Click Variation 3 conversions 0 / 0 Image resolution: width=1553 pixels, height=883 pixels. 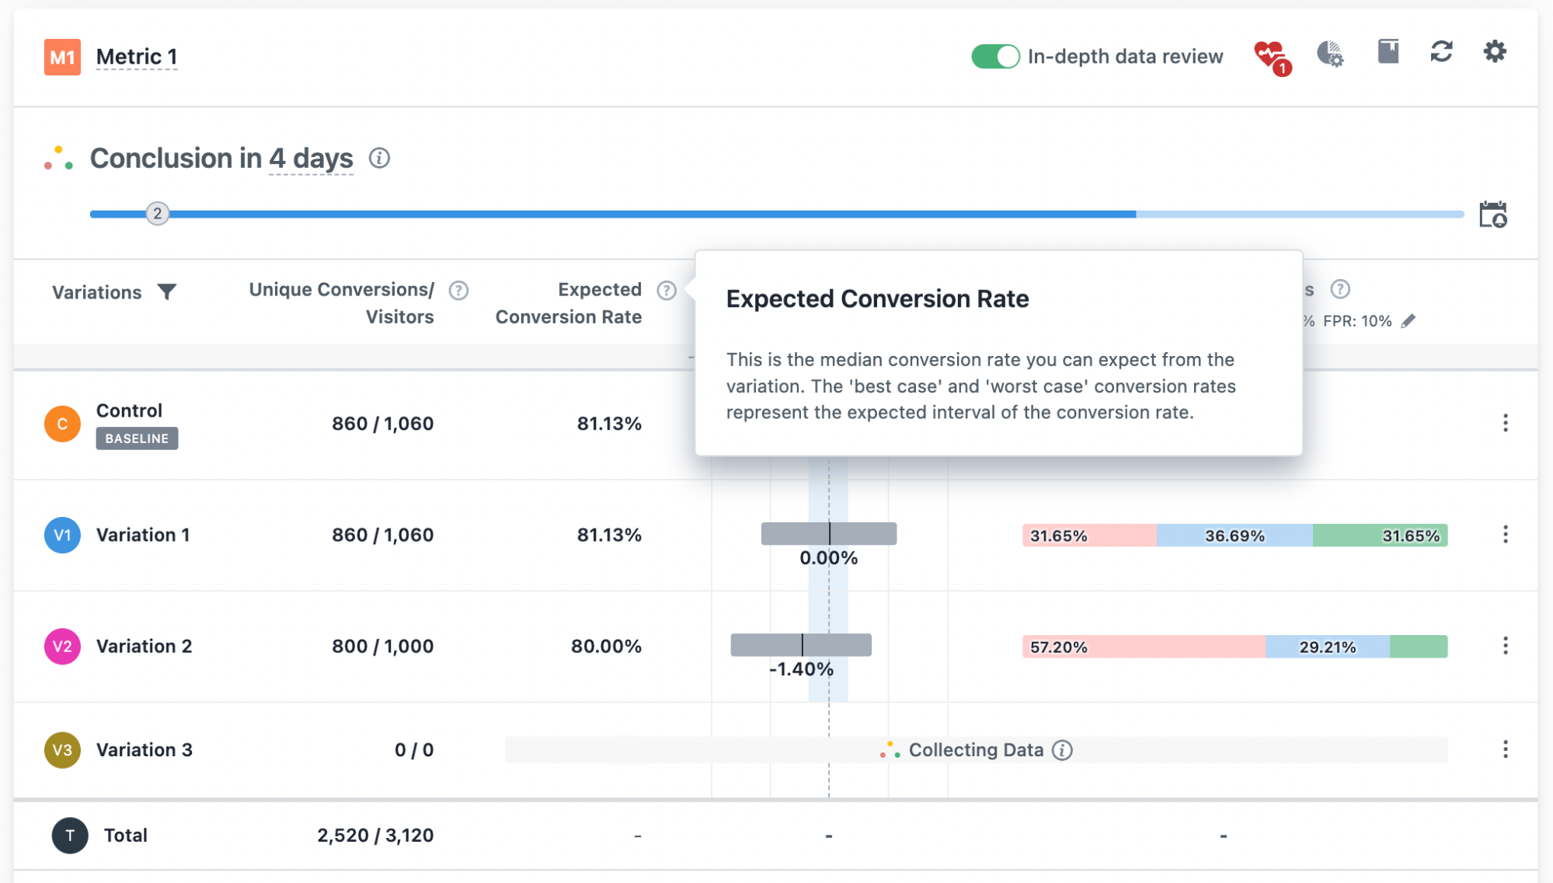click(414, 750)
